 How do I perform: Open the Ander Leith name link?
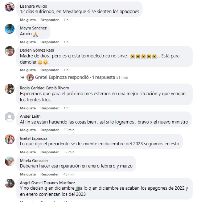(x=30, y=116)
